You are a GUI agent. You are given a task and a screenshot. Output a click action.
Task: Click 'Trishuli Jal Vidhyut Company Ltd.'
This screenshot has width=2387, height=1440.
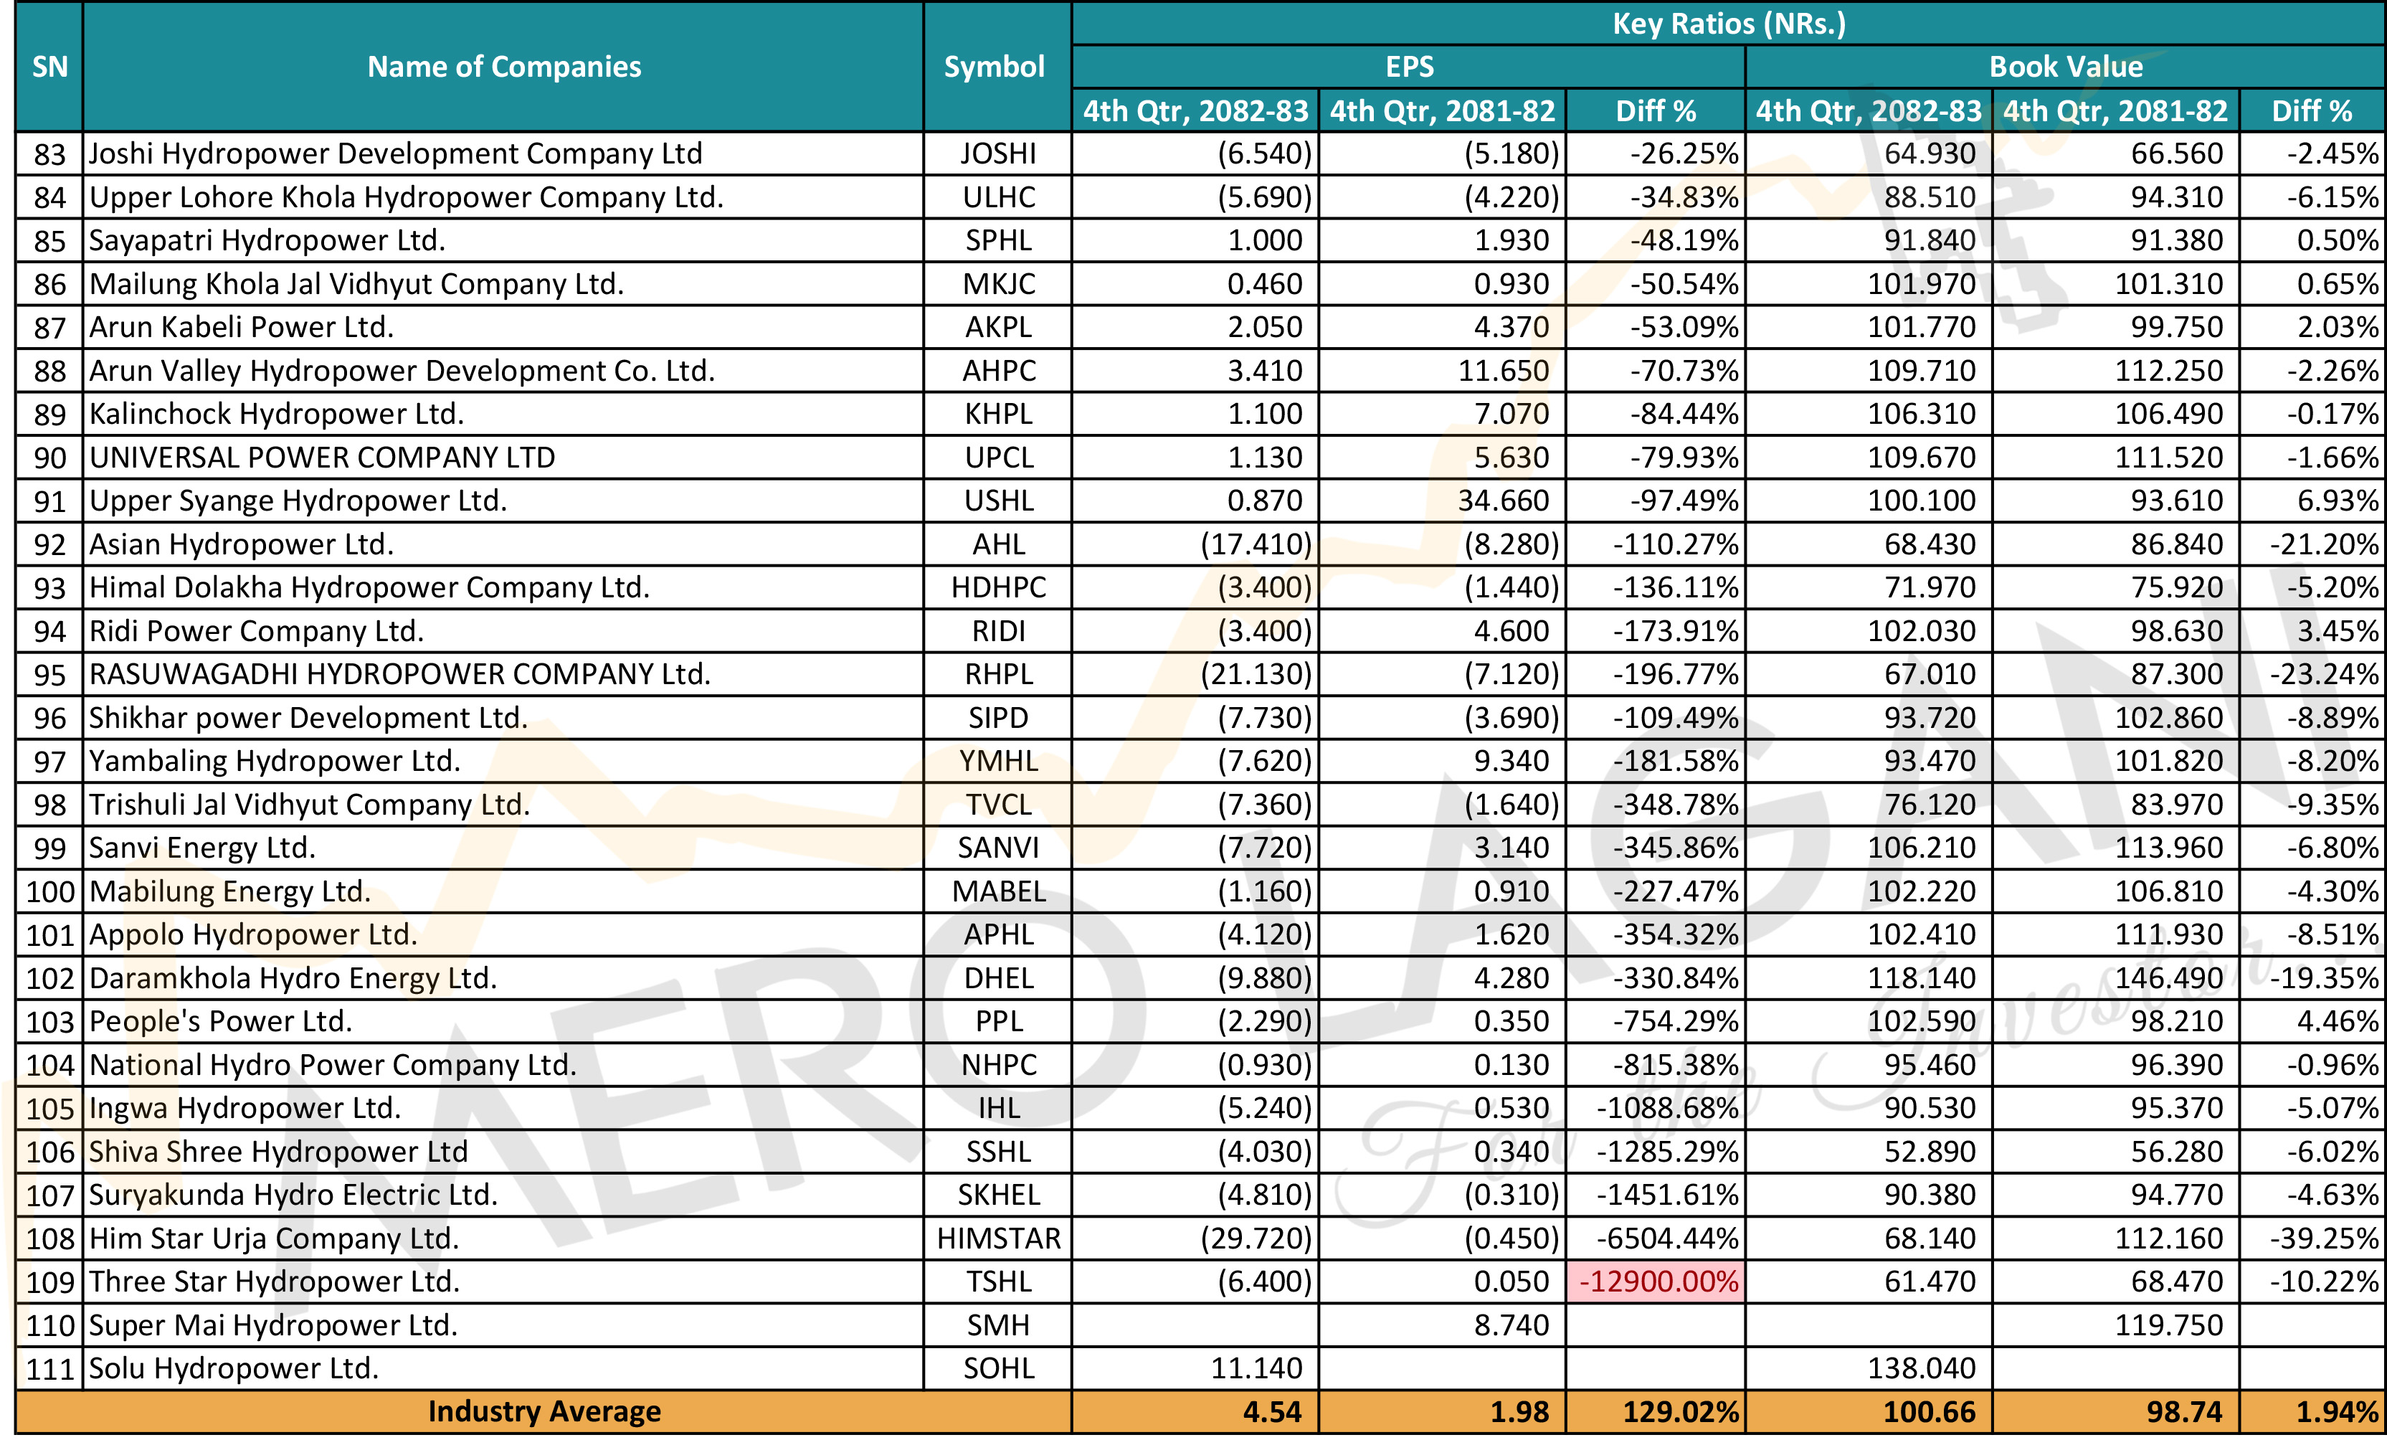click(x=309, y=805)
